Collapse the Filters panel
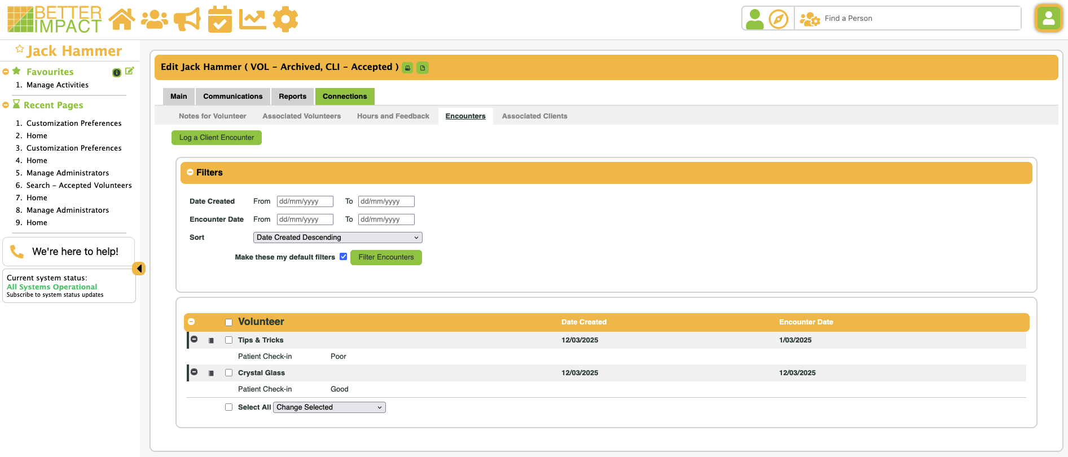 [190, 173]
